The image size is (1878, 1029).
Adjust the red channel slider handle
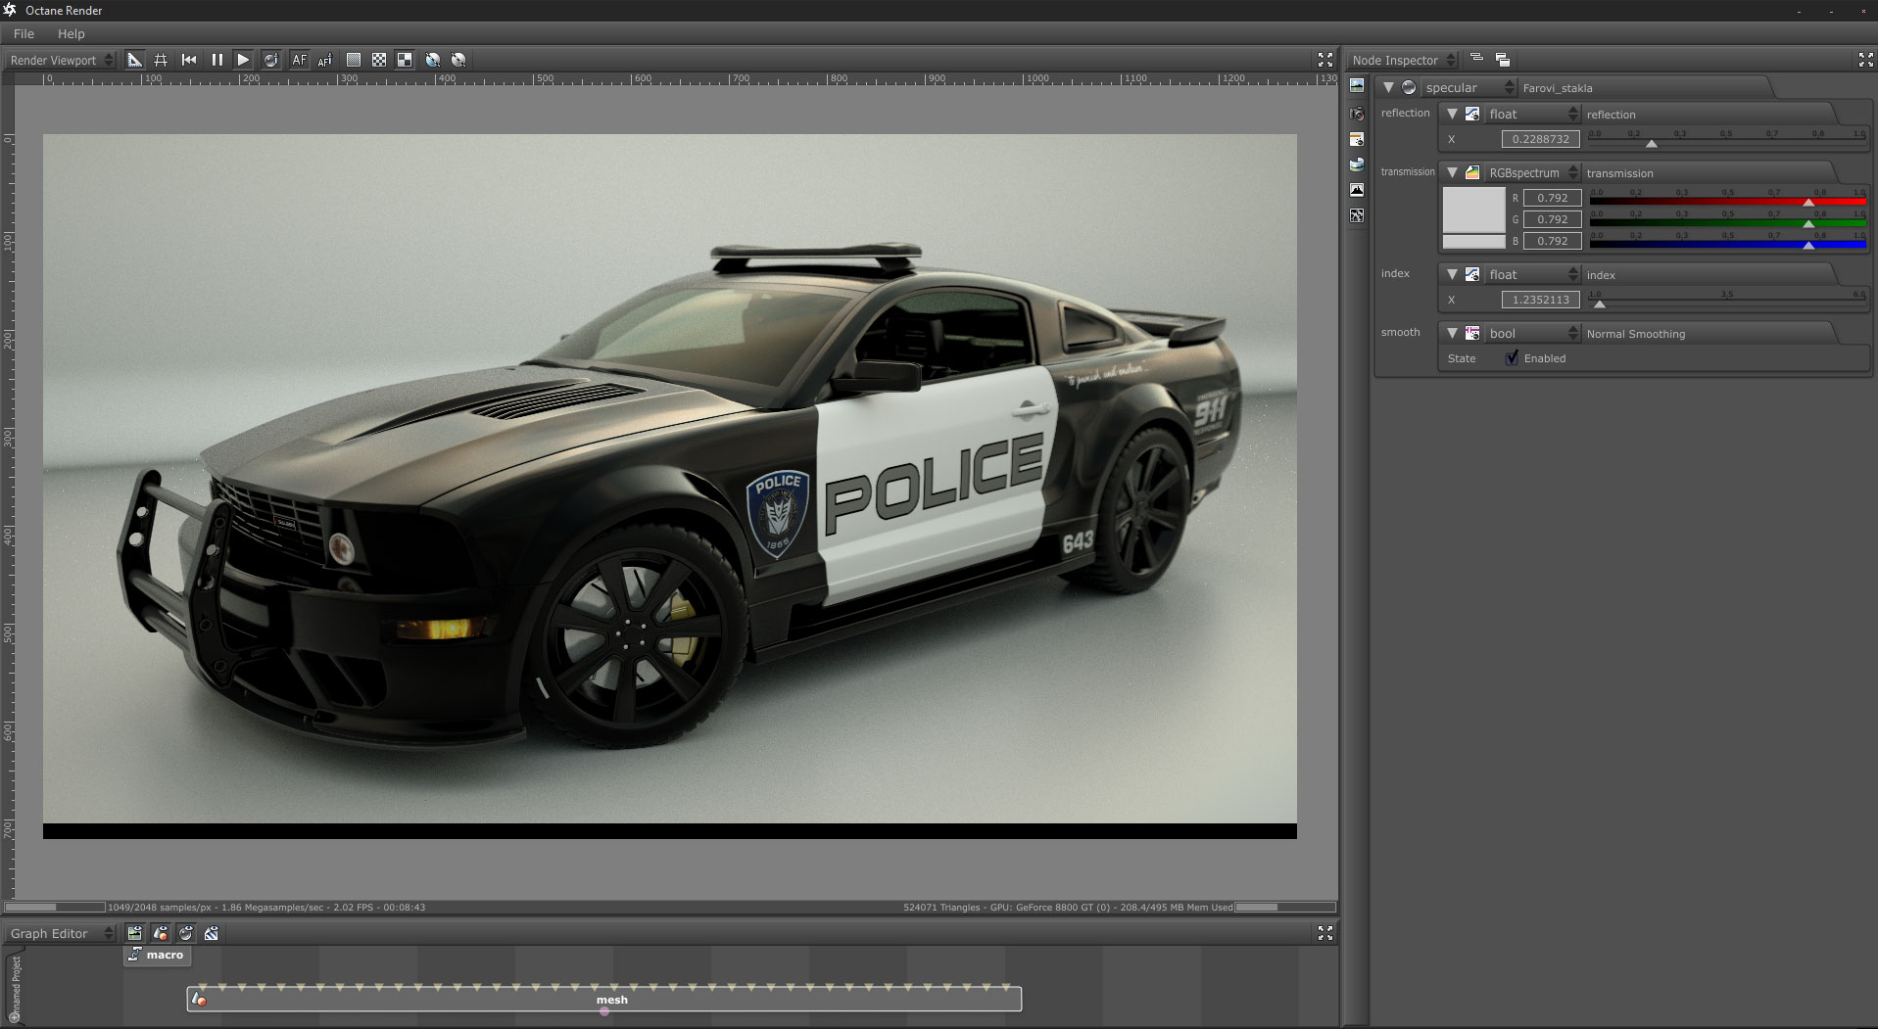click(1808, 202)
